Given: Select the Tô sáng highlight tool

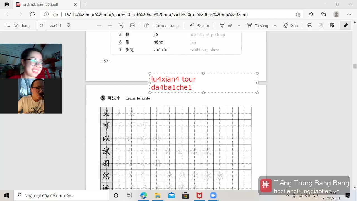Looking at the screenshot, I should point(258,25).
